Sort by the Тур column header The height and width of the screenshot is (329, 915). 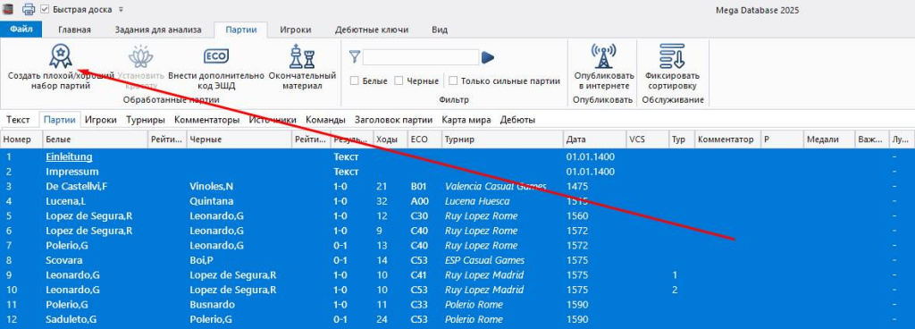(x=681, y=140)
